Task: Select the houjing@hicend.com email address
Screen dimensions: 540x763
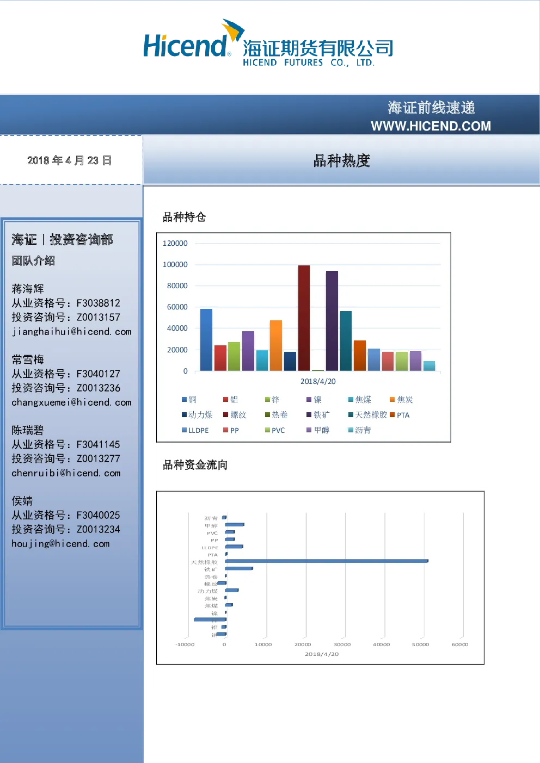Action: (60, 544)
